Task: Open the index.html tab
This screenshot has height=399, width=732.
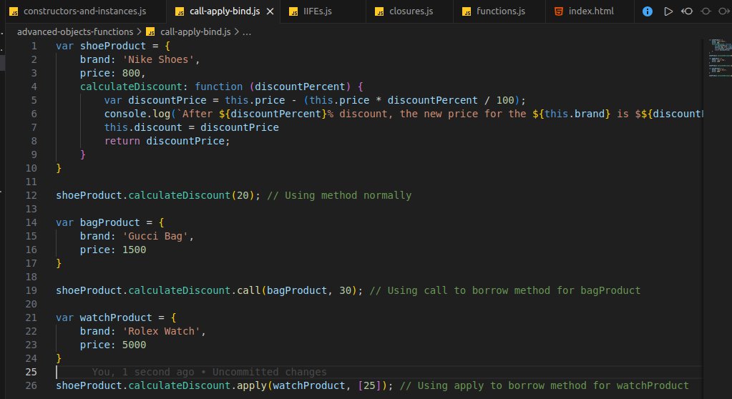Action: coord(590,11)
